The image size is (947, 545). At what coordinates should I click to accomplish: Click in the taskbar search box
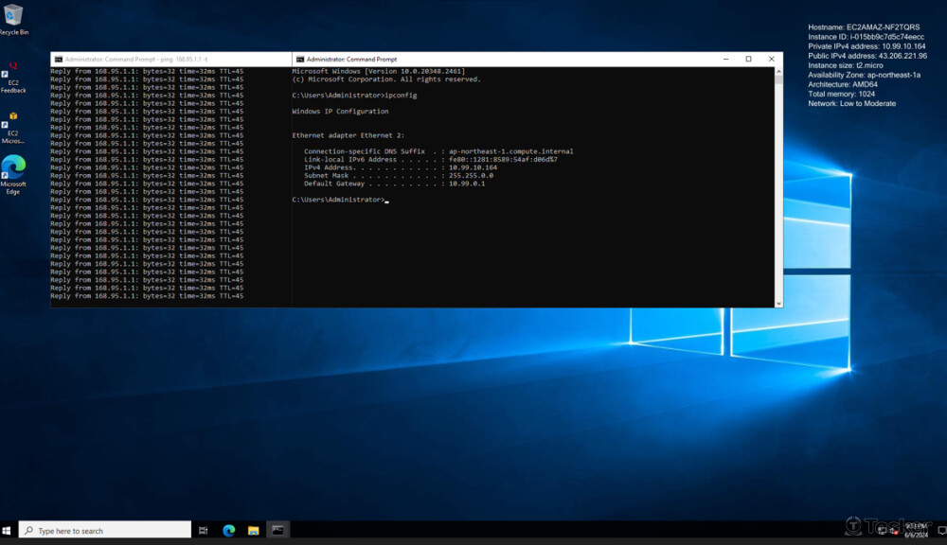(x=104, y=531)
